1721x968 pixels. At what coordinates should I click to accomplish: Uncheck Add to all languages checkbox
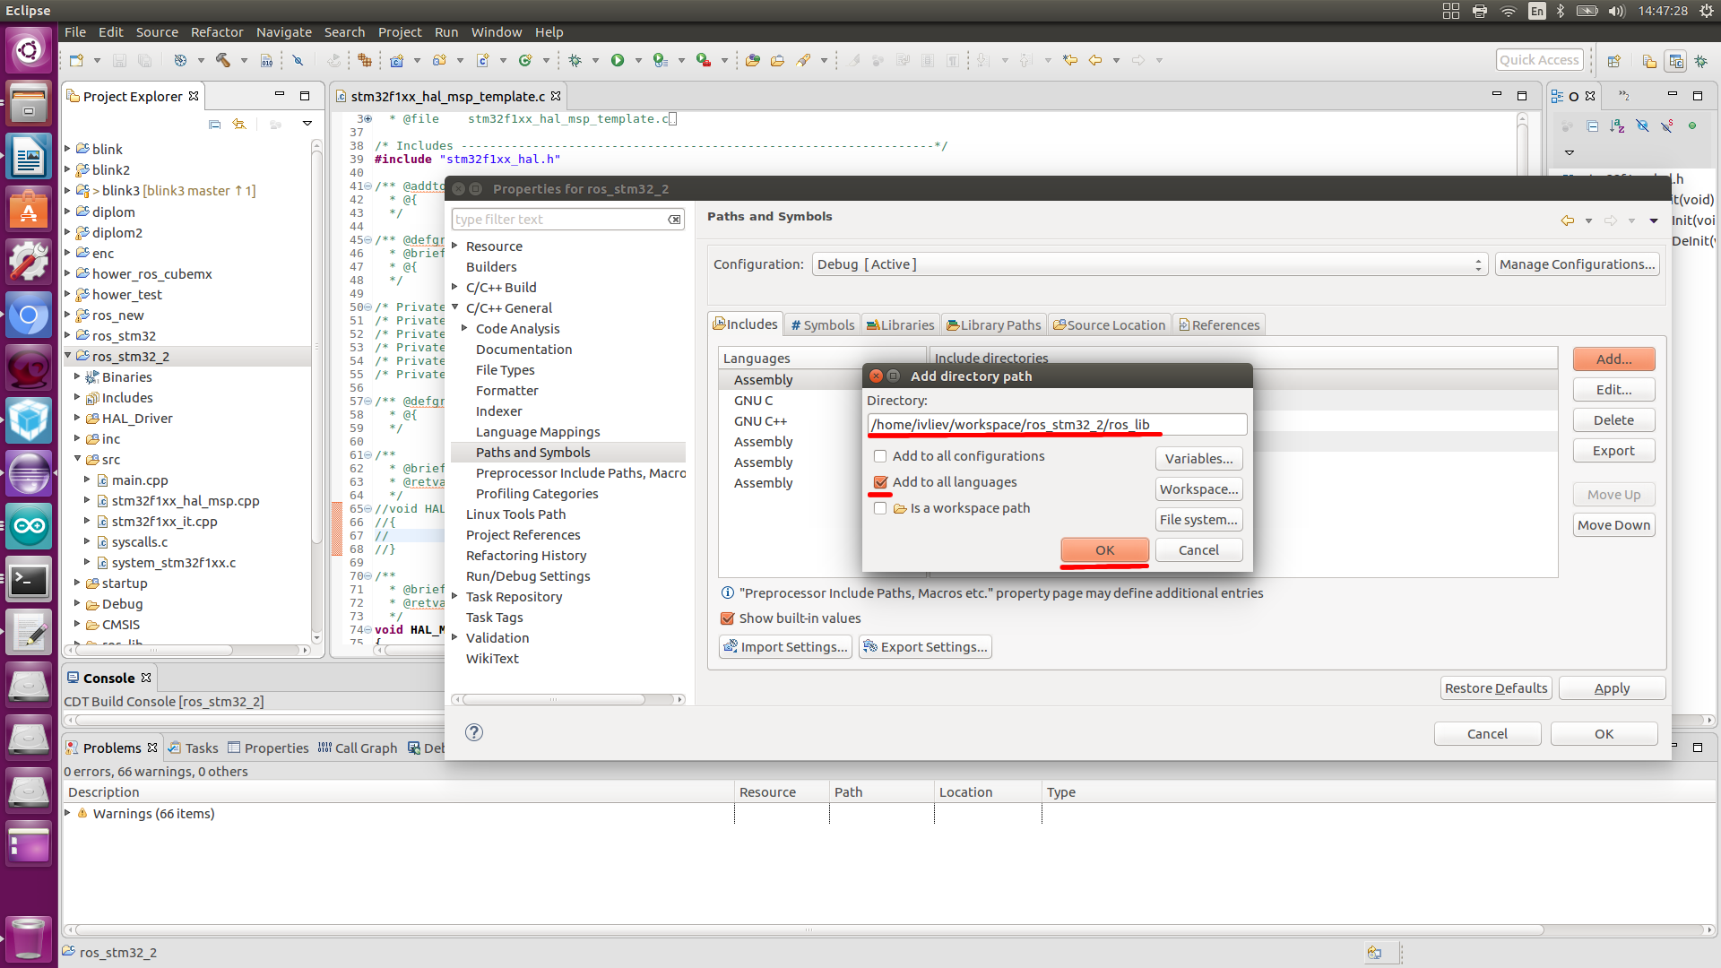point(880,482)
